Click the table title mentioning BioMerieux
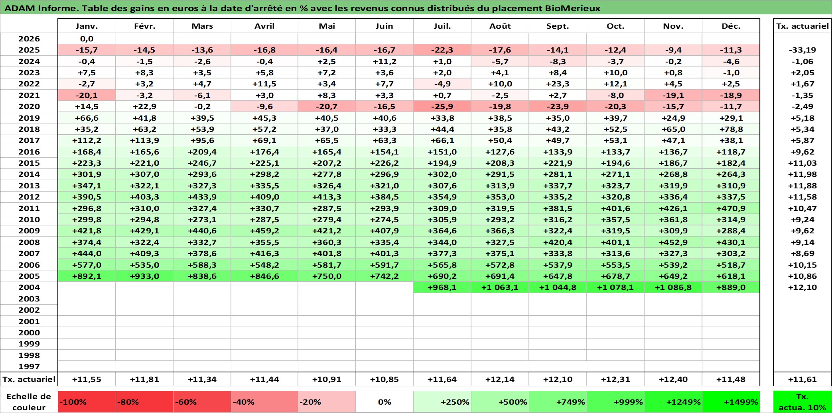Viewport: 832px width, 413px height. click(x=302, y=8)
